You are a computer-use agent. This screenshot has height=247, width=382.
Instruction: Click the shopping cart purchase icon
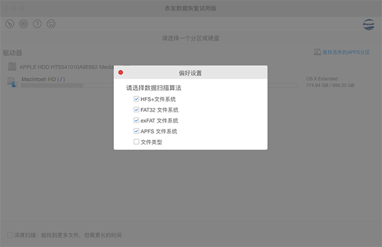pos(51,23)
